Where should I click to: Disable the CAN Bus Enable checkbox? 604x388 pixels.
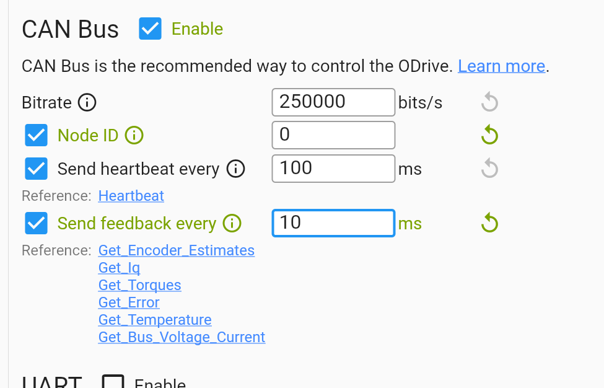coord(151,29)
